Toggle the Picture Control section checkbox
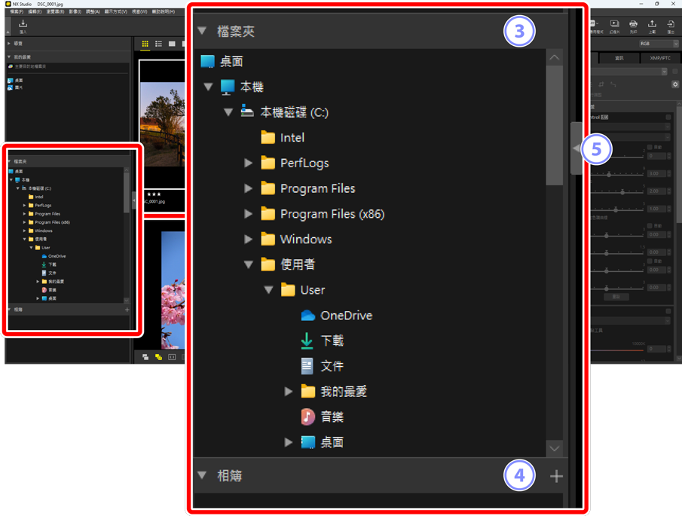682x516 pixels. coord(668,118)
